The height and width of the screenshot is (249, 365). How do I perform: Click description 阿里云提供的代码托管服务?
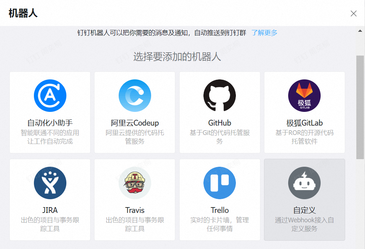pos(135,137)
